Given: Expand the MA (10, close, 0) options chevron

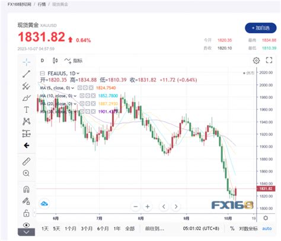Looking at the screenshot, I should pos(75,96).
